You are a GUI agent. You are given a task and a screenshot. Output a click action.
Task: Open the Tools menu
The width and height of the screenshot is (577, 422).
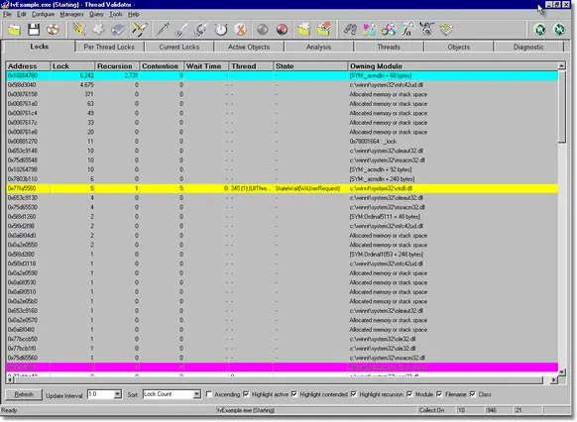pos(116,14)
